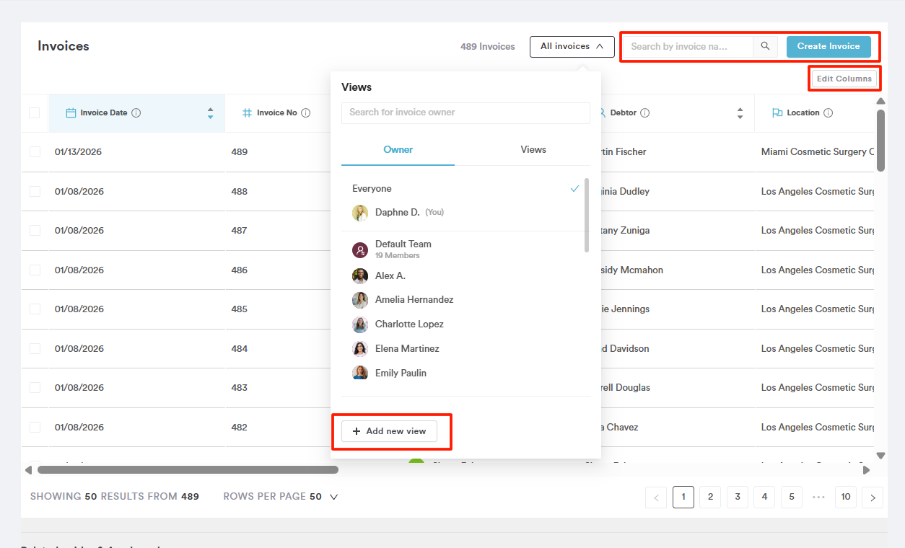Click the Create Invoice button
The width and height of the screenshot is (905, 548).
click(828, 47)
